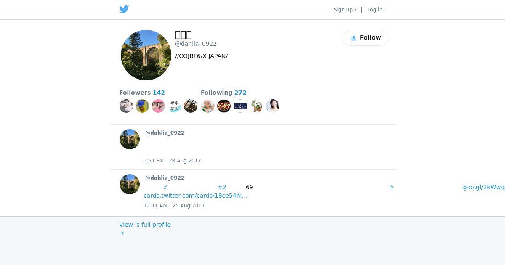
Task: Click @dahlia_0922 on the 28 Aug tweet
Action: [165, 133]
